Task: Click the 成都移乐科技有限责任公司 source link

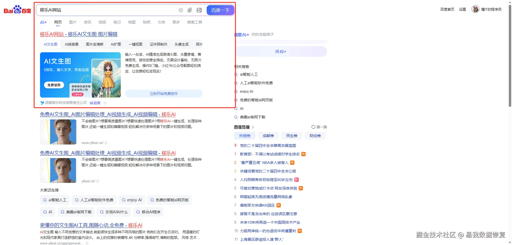Action: [66, 103]
